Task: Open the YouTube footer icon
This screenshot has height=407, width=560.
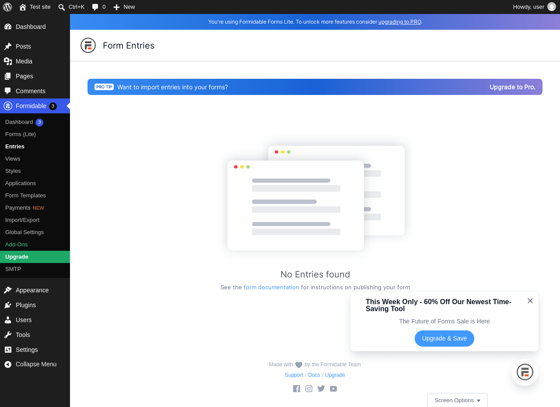Action: (x=333, y=389)
